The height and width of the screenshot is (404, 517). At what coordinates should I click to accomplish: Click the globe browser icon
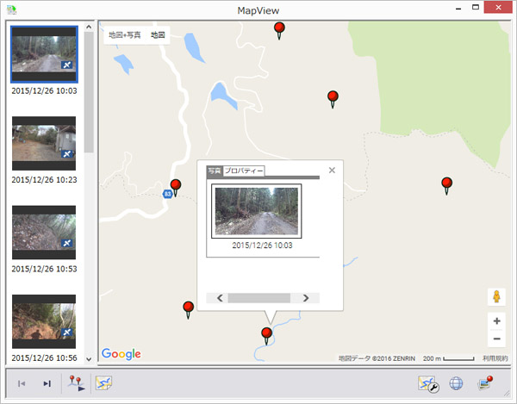(x=457, y=383)
